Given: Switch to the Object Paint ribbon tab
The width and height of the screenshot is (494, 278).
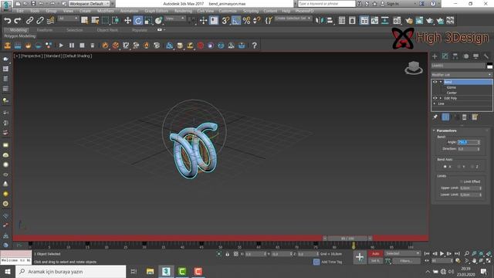Looking at the screenshot, I should coord(107,30).
